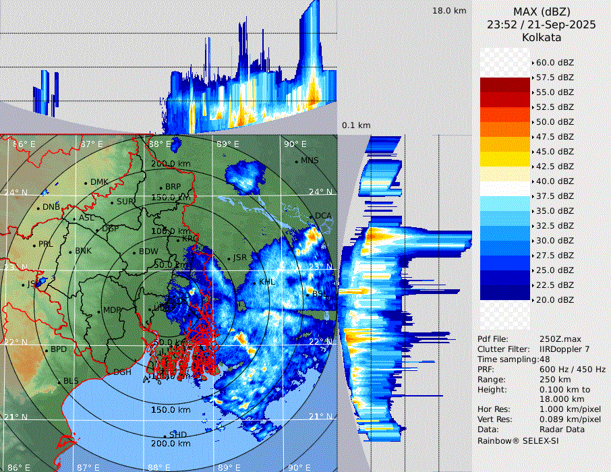Click the 23:52 / 21-Sep-2025 timestamp
611x472 pixels.
[542, 25]
